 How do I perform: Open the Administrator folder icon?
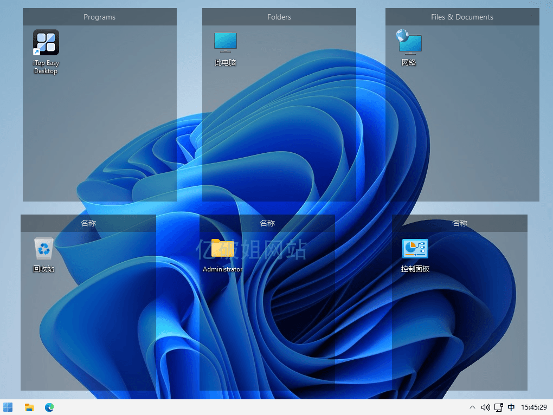(222, 248)
